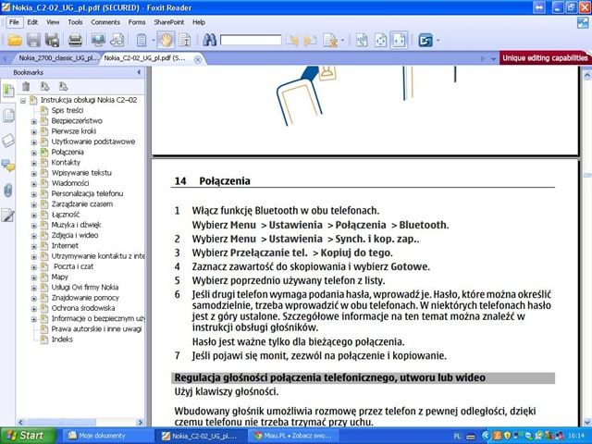Click the bookmarks horizontal scrollbar right arrow

[x=140, y=423]
